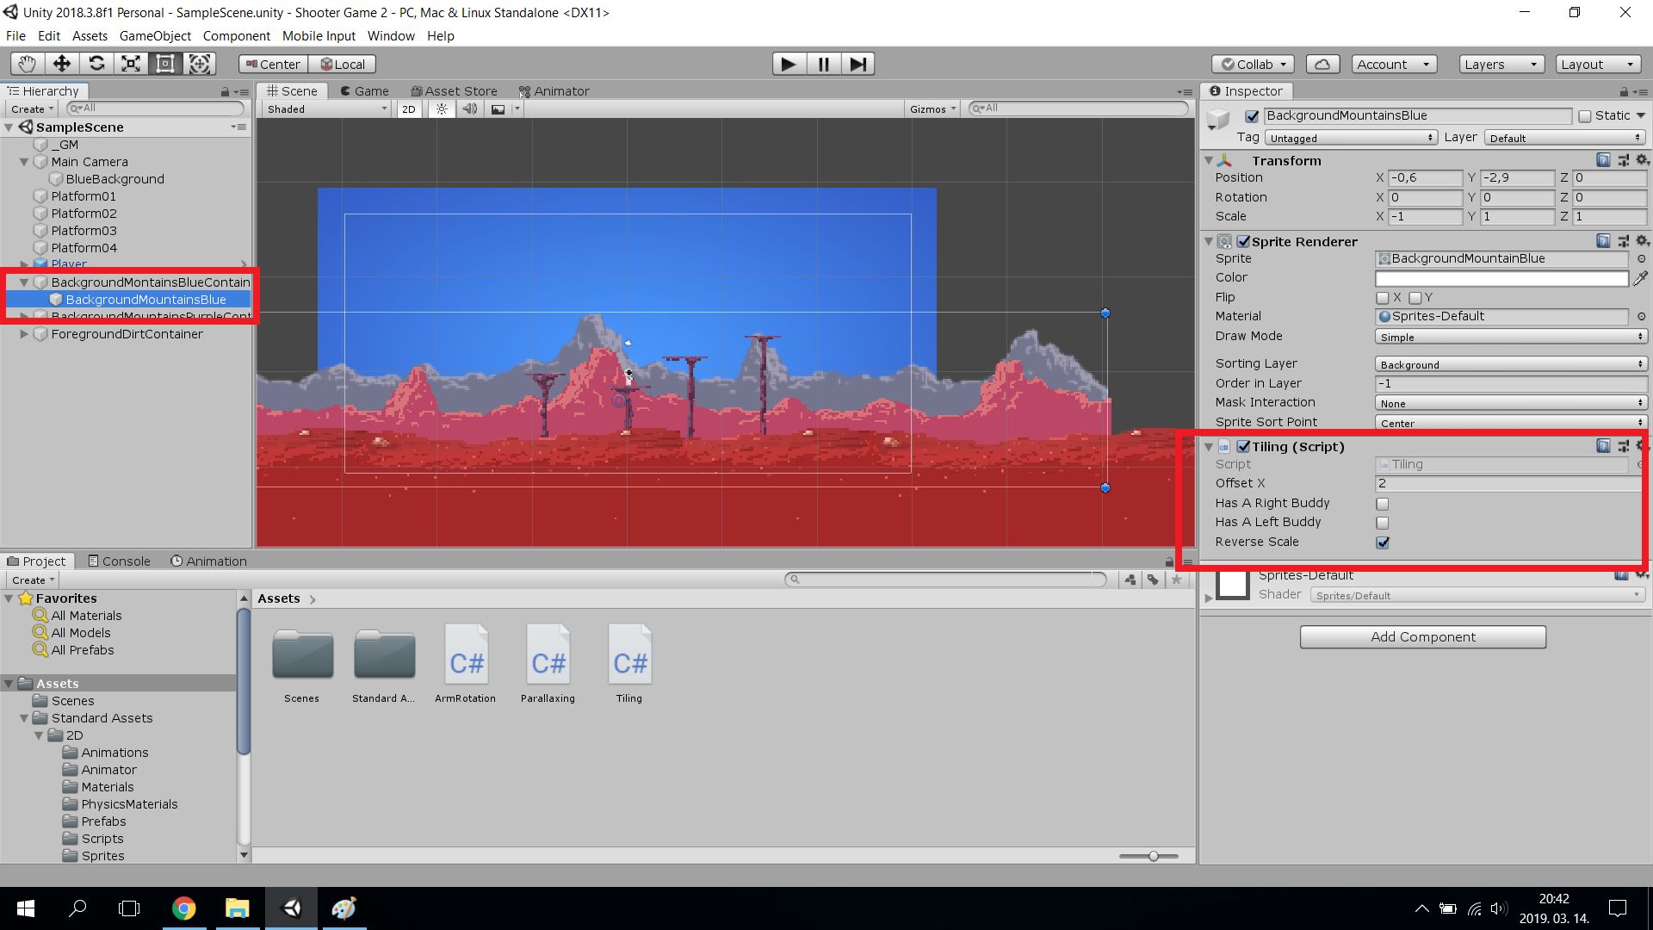Open the Layers dropdown

click(1500, 64)
